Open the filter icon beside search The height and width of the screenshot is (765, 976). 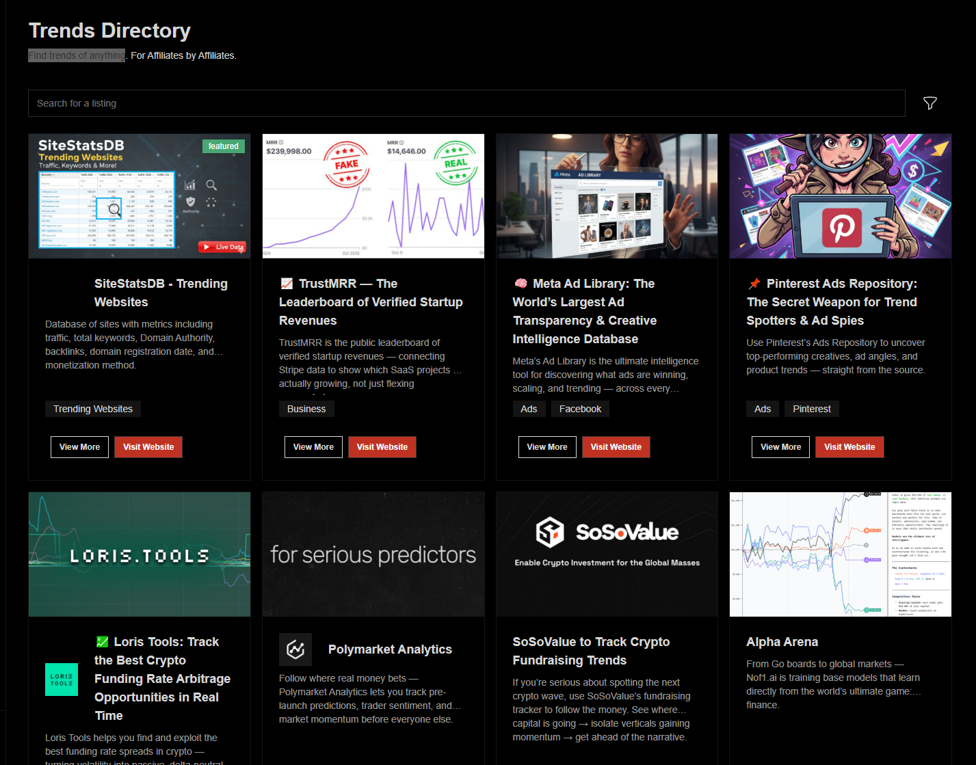[929, 103]
